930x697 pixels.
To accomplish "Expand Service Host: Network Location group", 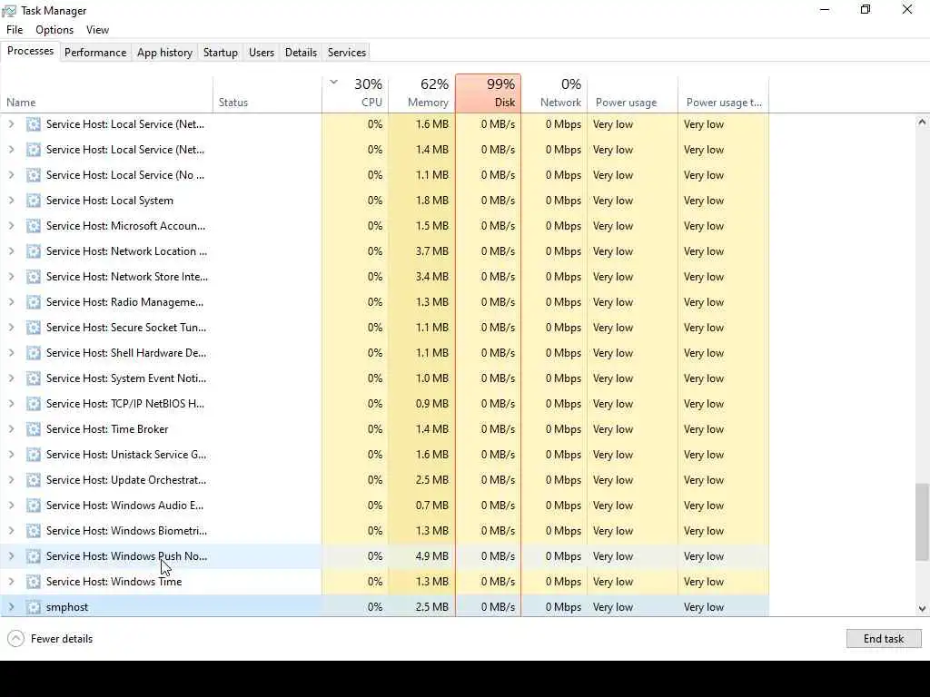I will (x=11, y=251).
